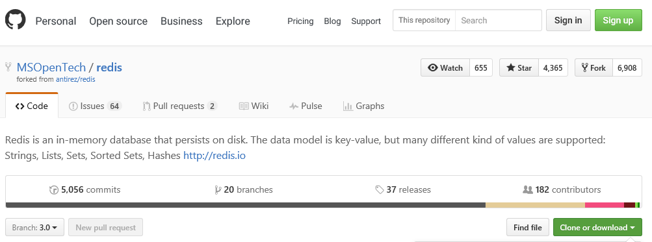Open the antirez/redis link
This screenshot has width=652, height=242.
tap(75, 79)
